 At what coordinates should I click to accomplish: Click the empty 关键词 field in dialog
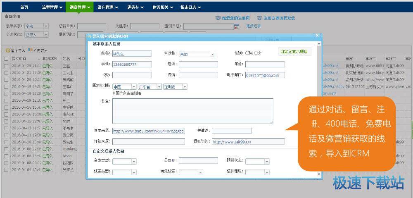point(232,131)
